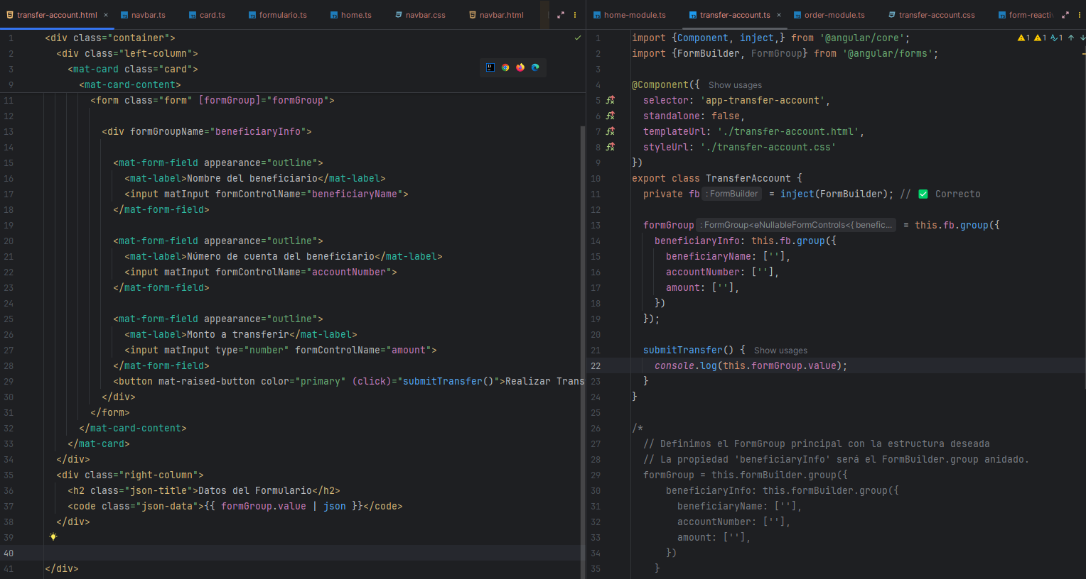Image resolution: width=1086 pixels, height=579 pixels.
Task: Toggle expand for the left editor pane
Action: click(560, 15)
